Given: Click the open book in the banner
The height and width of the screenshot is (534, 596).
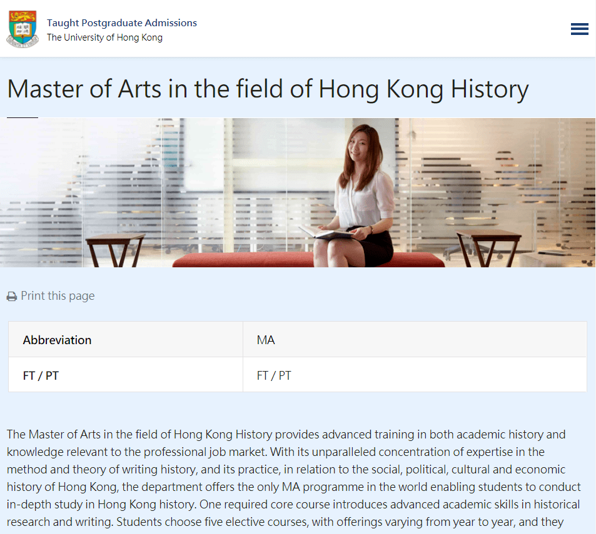Looking at the screenshot, I should tap(327, 233).
